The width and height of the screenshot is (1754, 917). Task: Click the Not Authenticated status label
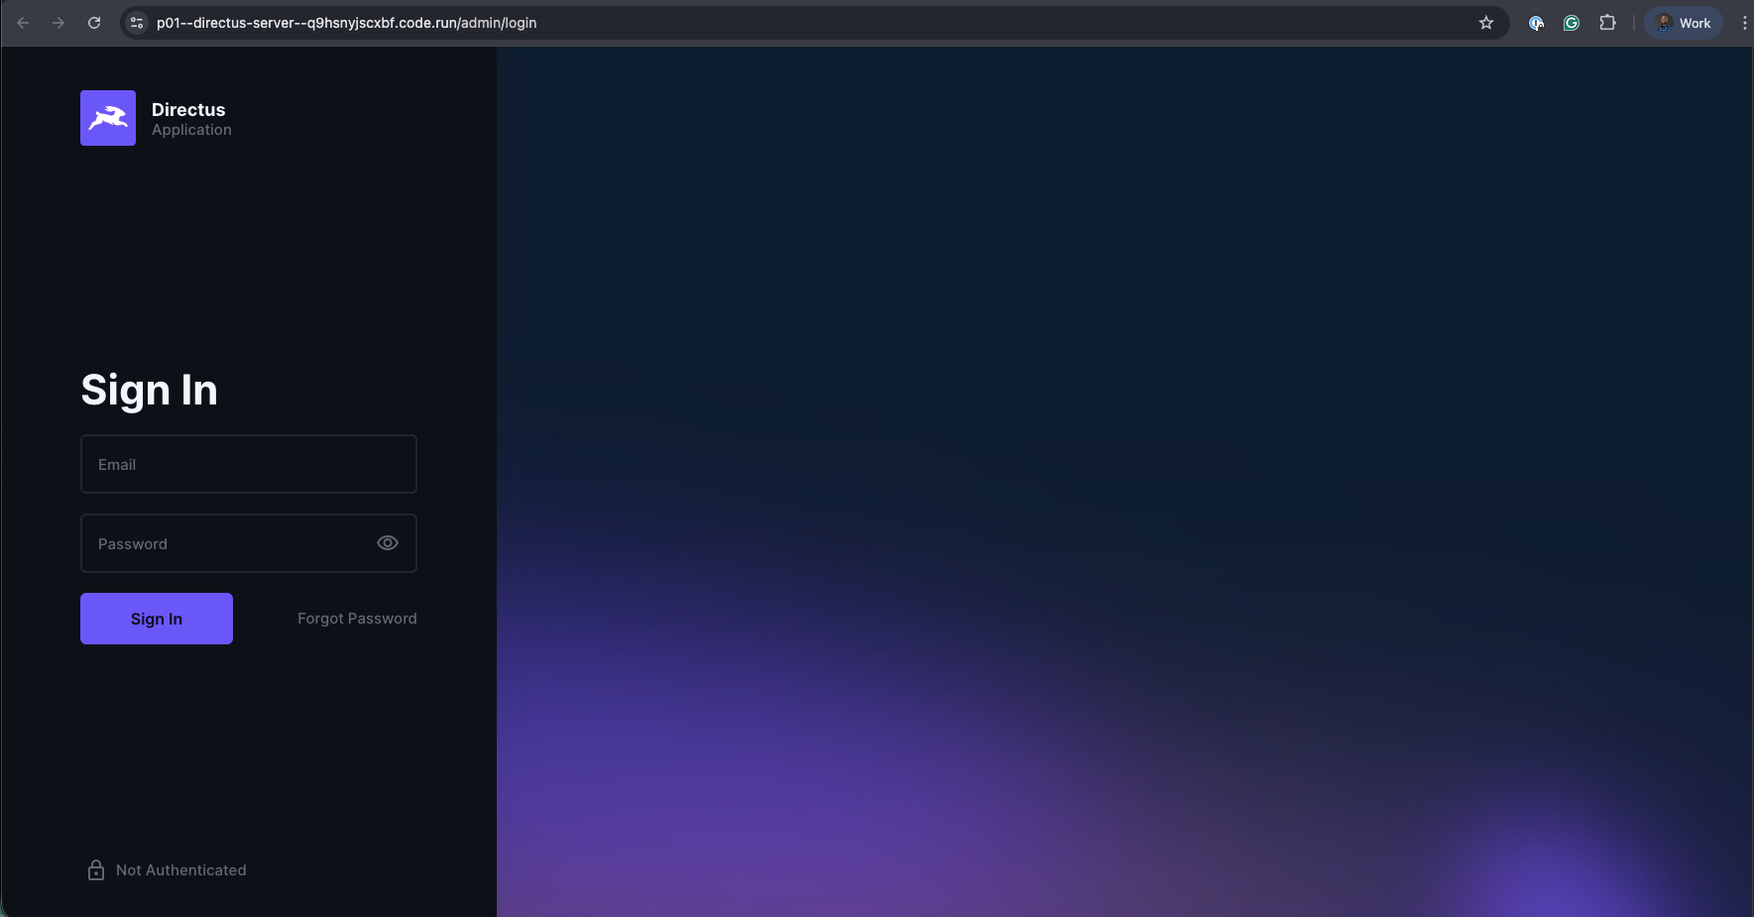(x=180, y=869)
